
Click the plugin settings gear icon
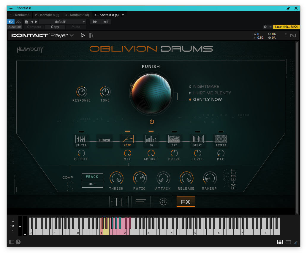click(265, 27)
